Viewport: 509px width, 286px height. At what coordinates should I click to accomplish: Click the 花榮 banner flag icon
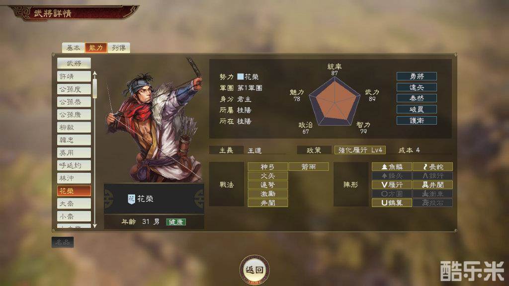pyautogui.click(x=131, y=199)
